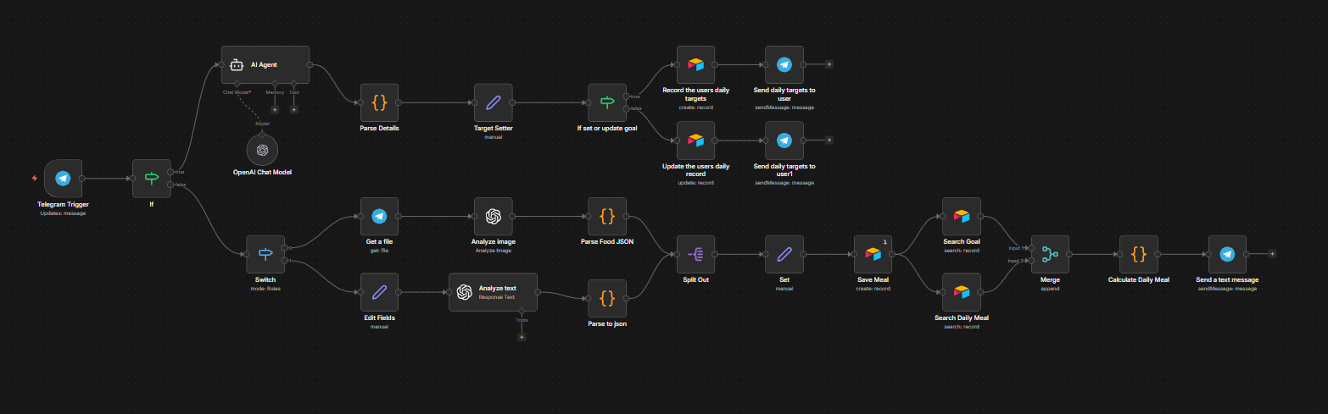Select the Parse Details code node
Viewport: 1328px width, 414px height.
[379, 102]
